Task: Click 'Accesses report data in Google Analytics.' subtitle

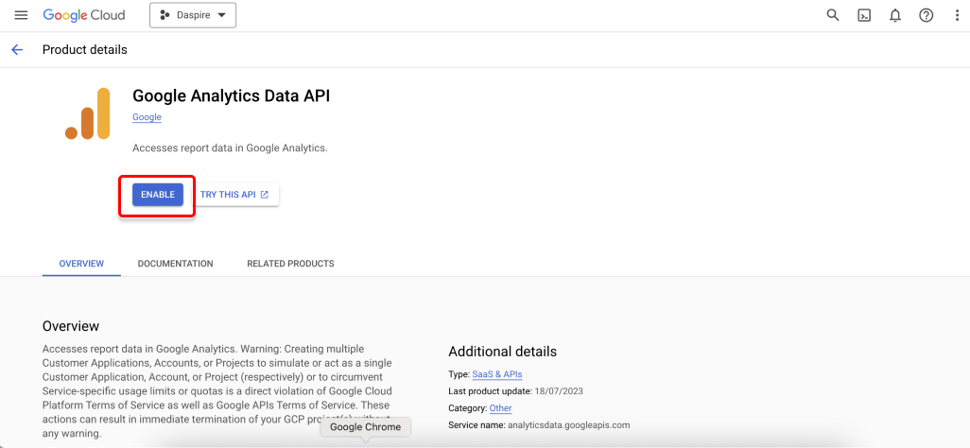Action: tap(230, 148)
